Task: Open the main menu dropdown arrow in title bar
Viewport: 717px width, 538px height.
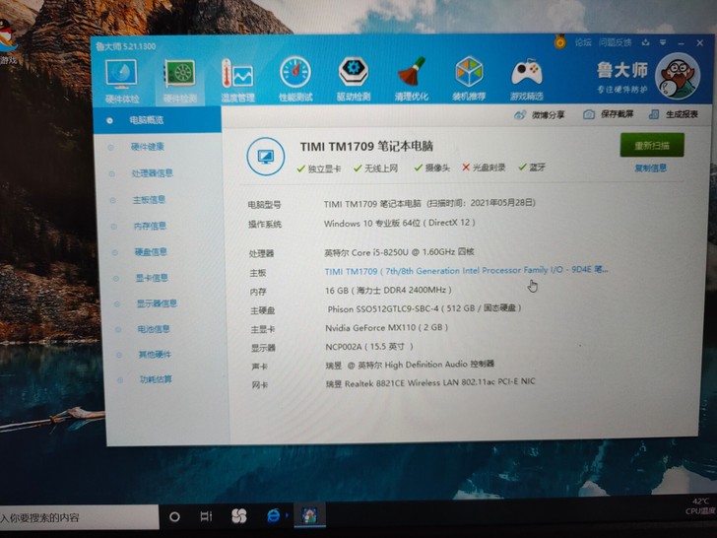Action: click(663, 42)
